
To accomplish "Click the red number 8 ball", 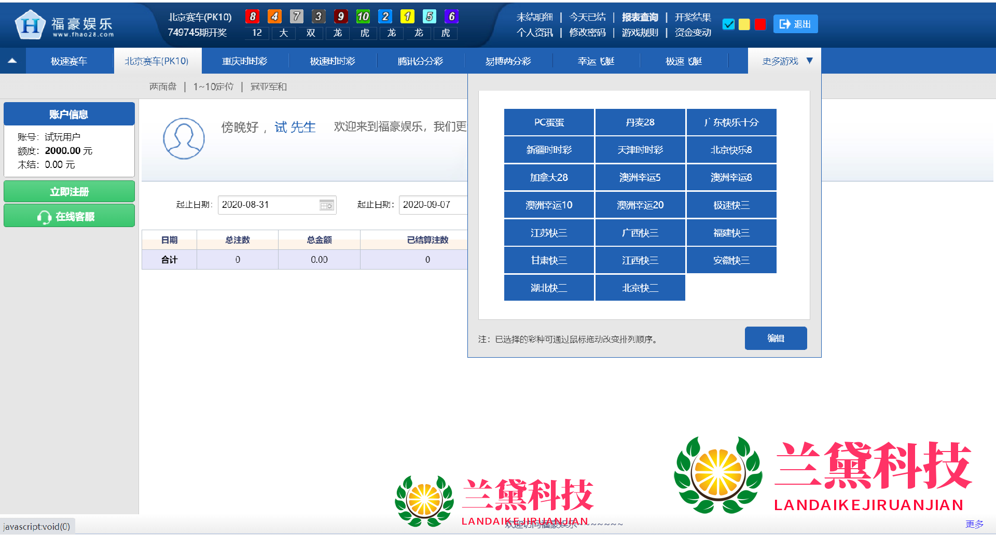I will pyautogui.click(x=253, y=17).
